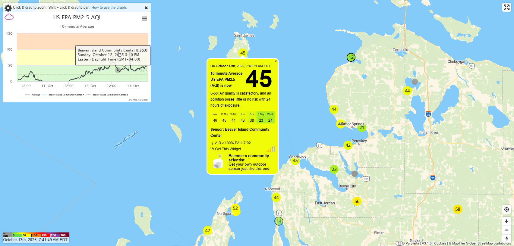The height and width of the screenshot is (246, 514).
Task: Open graph settings gear icon
Action: click(8, 8)
